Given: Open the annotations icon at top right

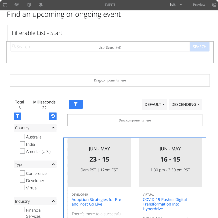Looking at the screenshot, I should click(214, 5).
